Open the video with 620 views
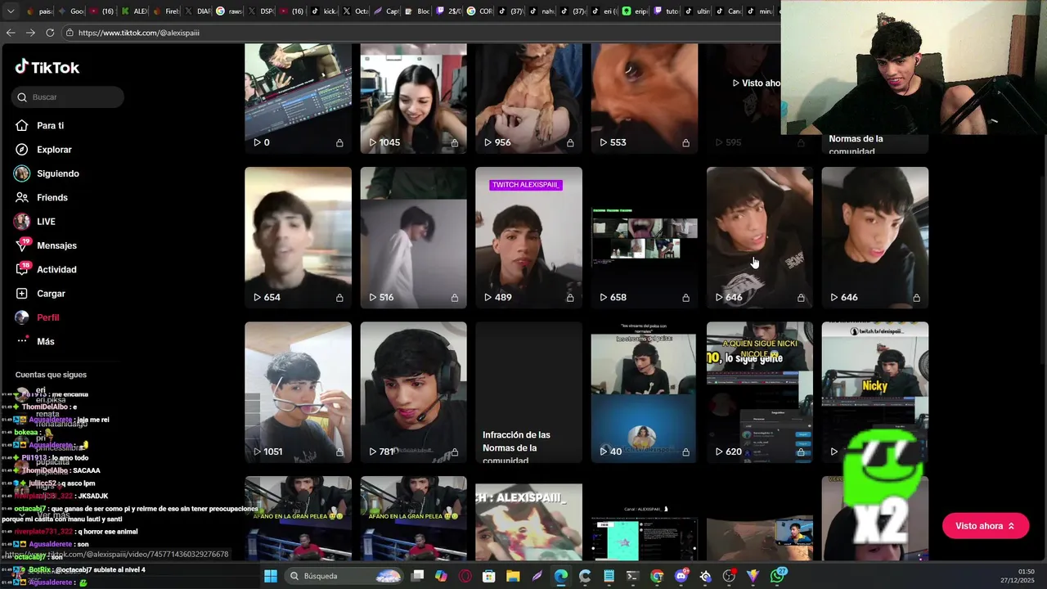Viewport: 1047px width, 589px height. click(760, 392)
